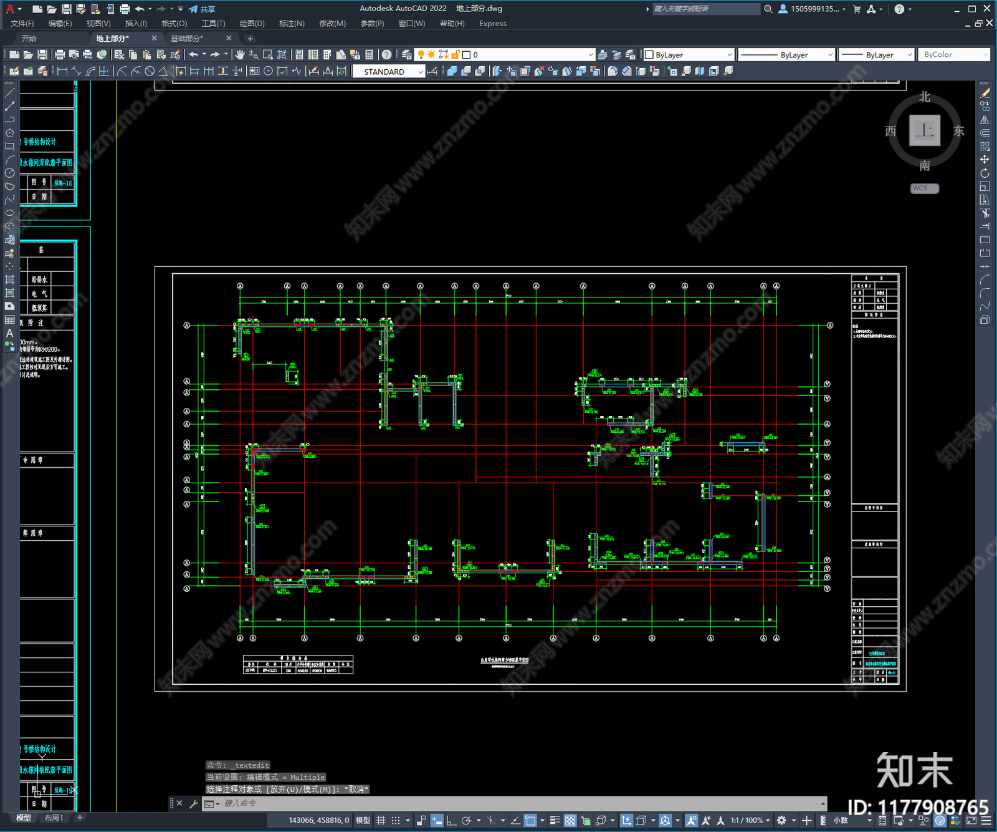997x832 pixels.
Task: Open the ByLayer color swatch control
Action: click(689, 55)
